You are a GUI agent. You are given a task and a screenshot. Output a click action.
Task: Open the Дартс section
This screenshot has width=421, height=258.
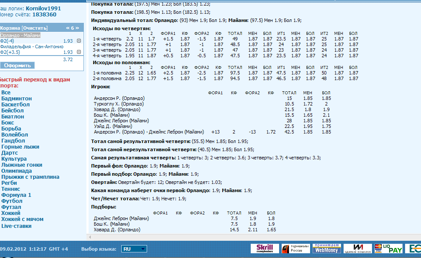click(x=9, y=153)
